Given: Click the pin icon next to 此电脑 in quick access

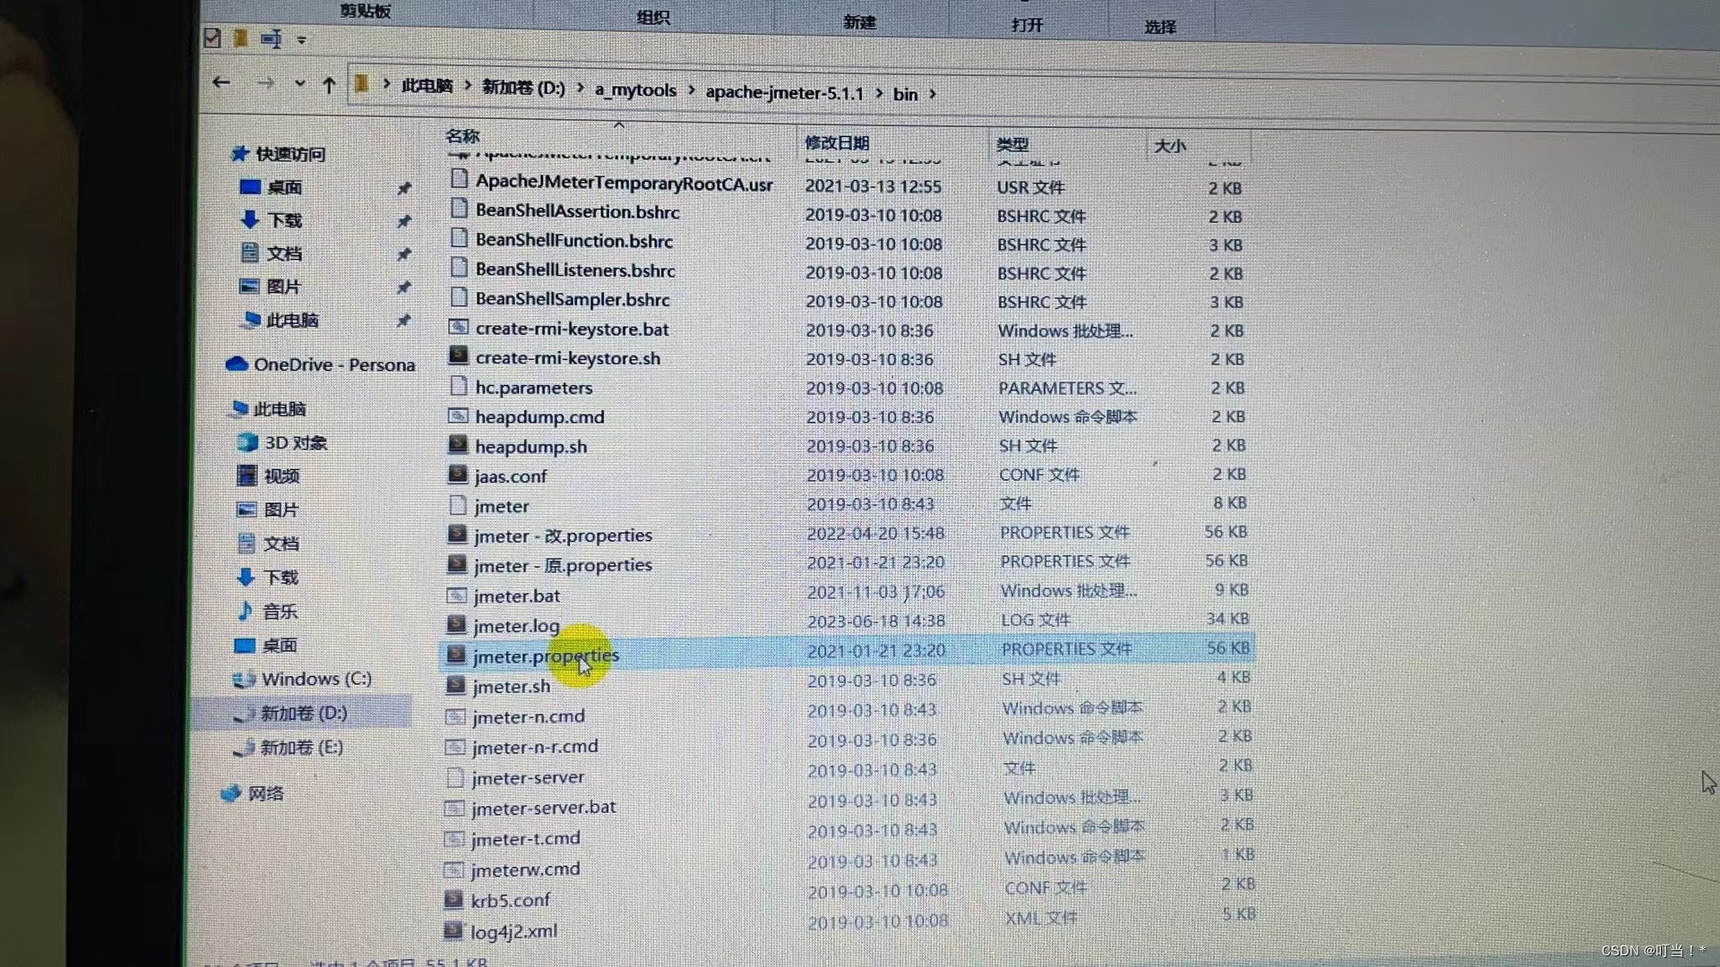Looking at the screenshot, I should tap(404, 320).
